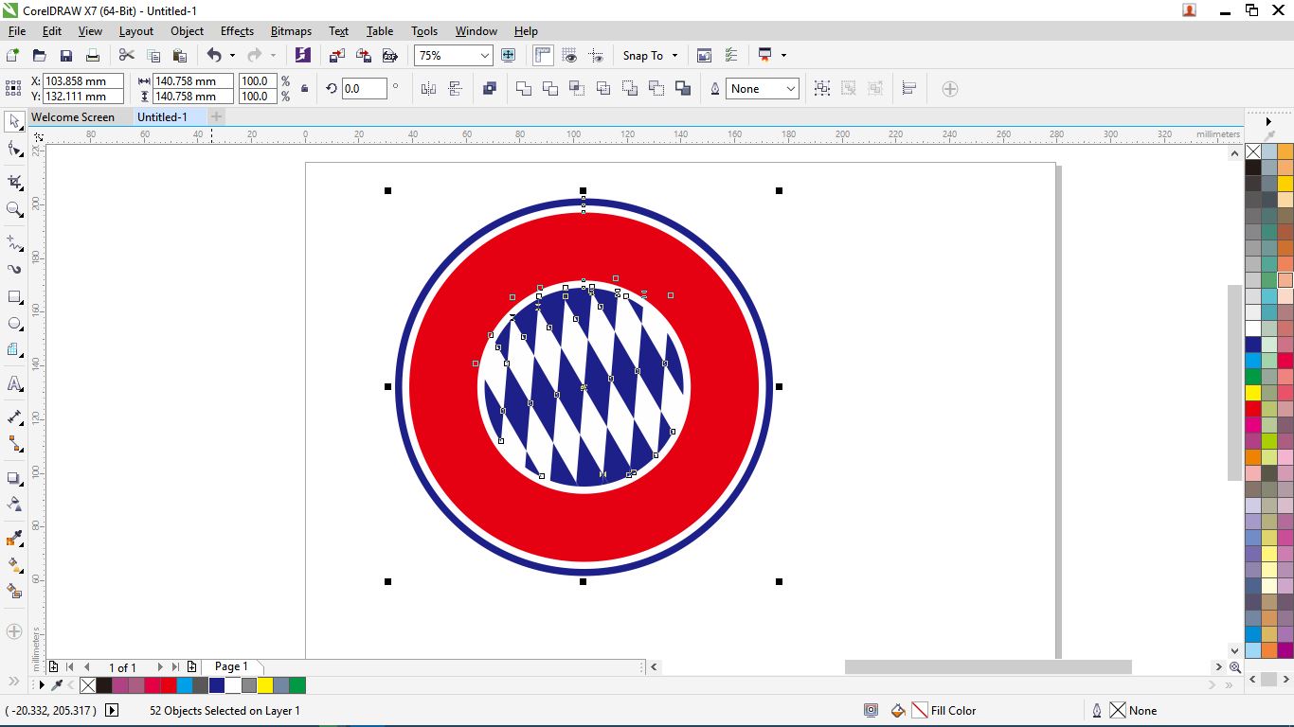Toggle the lock ratio padlock
Image resolution: width=1294 pixels, height=727 pixels.
point(304,89)
